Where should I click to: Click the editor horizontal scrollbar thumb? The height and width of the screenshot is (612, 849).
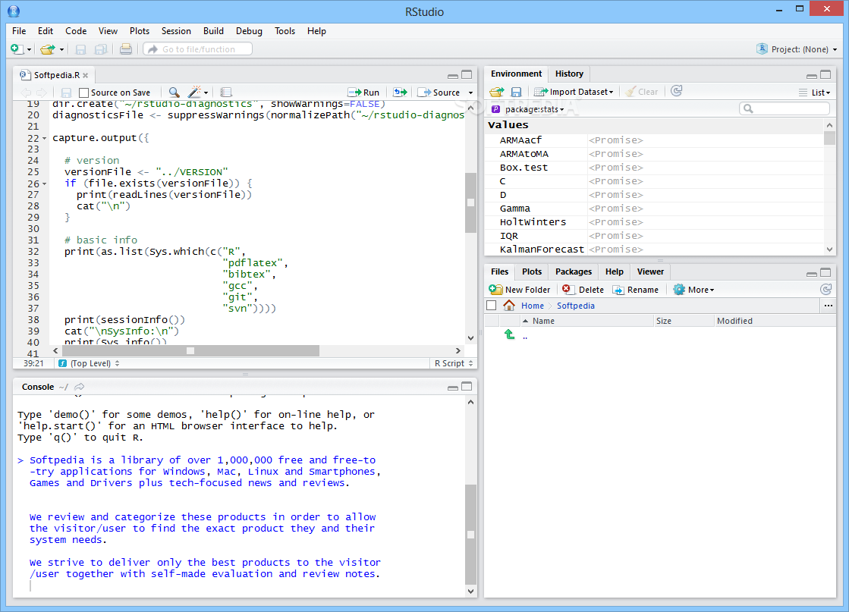pos(190,350)
